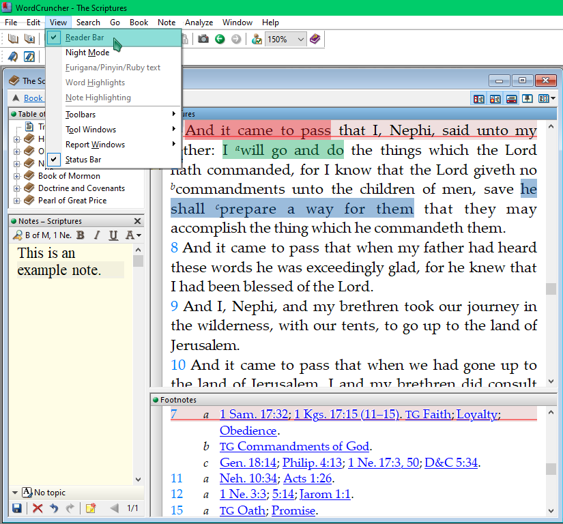Image resolution: width=563 pixels, height=524 pixels.
Task: Go back with the green arrow
Action: click(x=220, y=39)
